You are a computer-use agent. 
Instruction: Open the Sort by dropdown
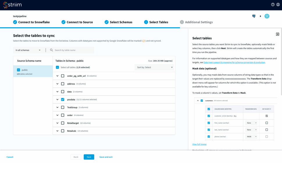click(154, 67)
